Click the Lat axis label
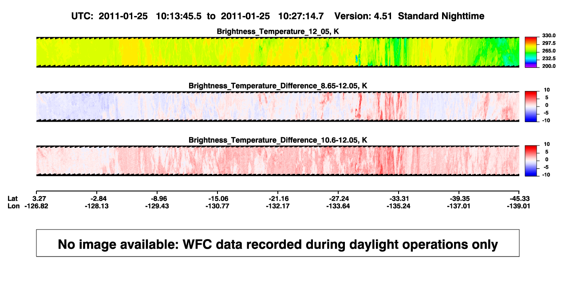 (x=13, y=198)
